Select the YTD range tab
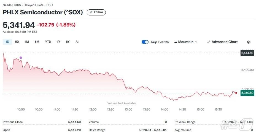This screenshot has height=134, width=256. pos(48,42)
